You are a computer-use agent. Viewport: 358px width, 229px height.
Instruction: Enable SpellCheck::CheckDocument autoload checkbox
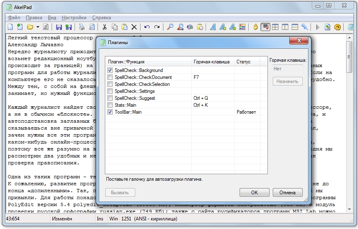click(110, 77)
